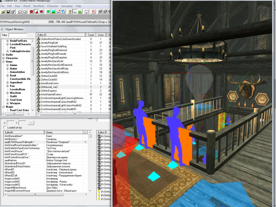Click the red snap reference icon
Viewport: 276px width, 207px height.
pyautogui.click(x=42, y=12)
